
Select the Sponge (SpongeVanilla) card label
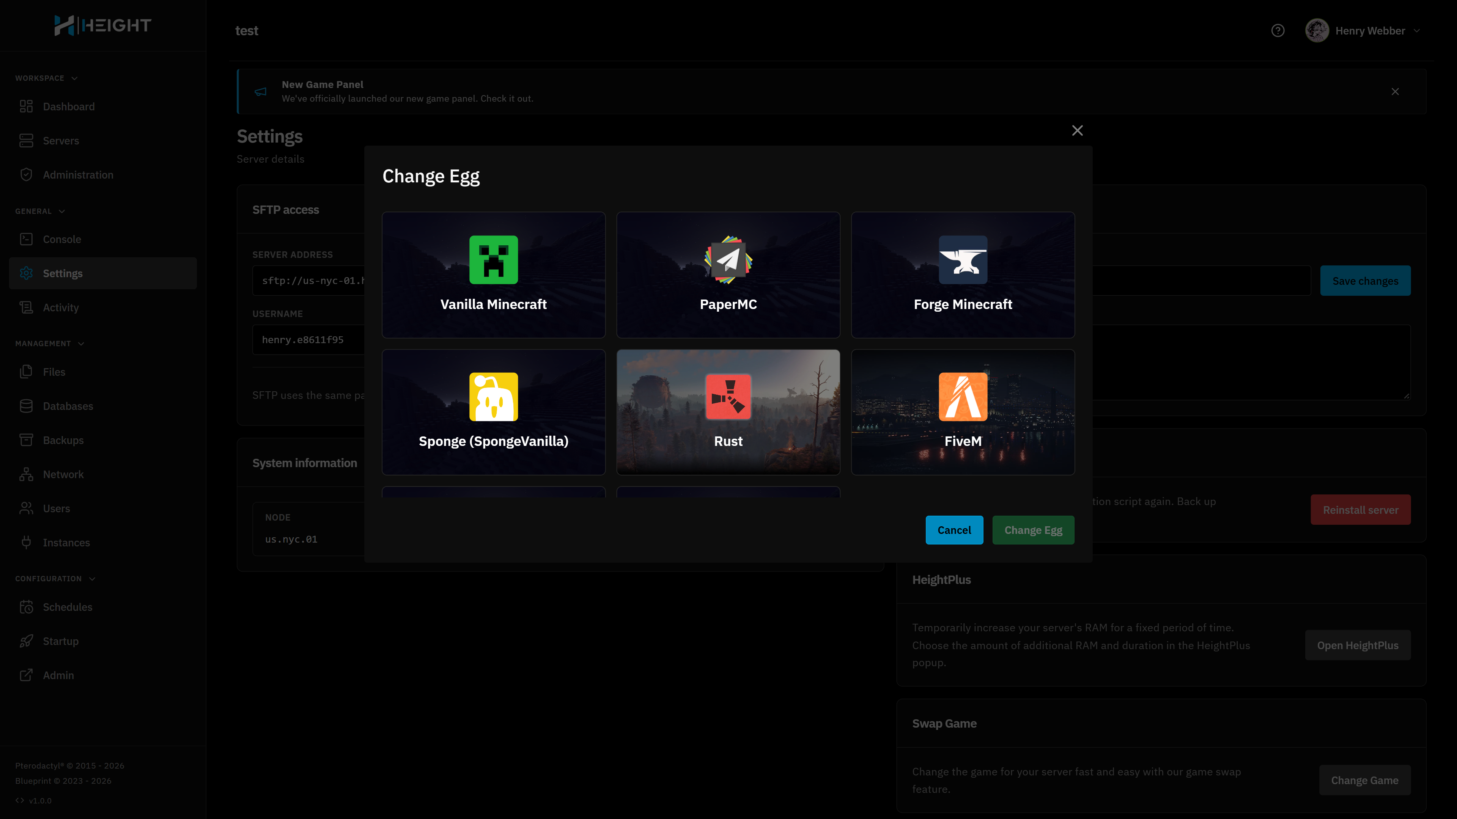coord(493,441)
